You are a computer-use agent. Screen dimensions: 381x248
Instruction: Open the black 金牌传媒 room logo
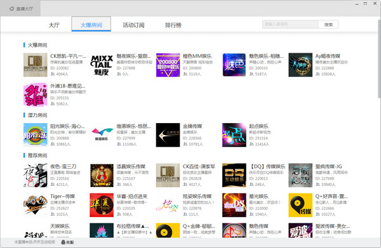(x=168, y=135)
